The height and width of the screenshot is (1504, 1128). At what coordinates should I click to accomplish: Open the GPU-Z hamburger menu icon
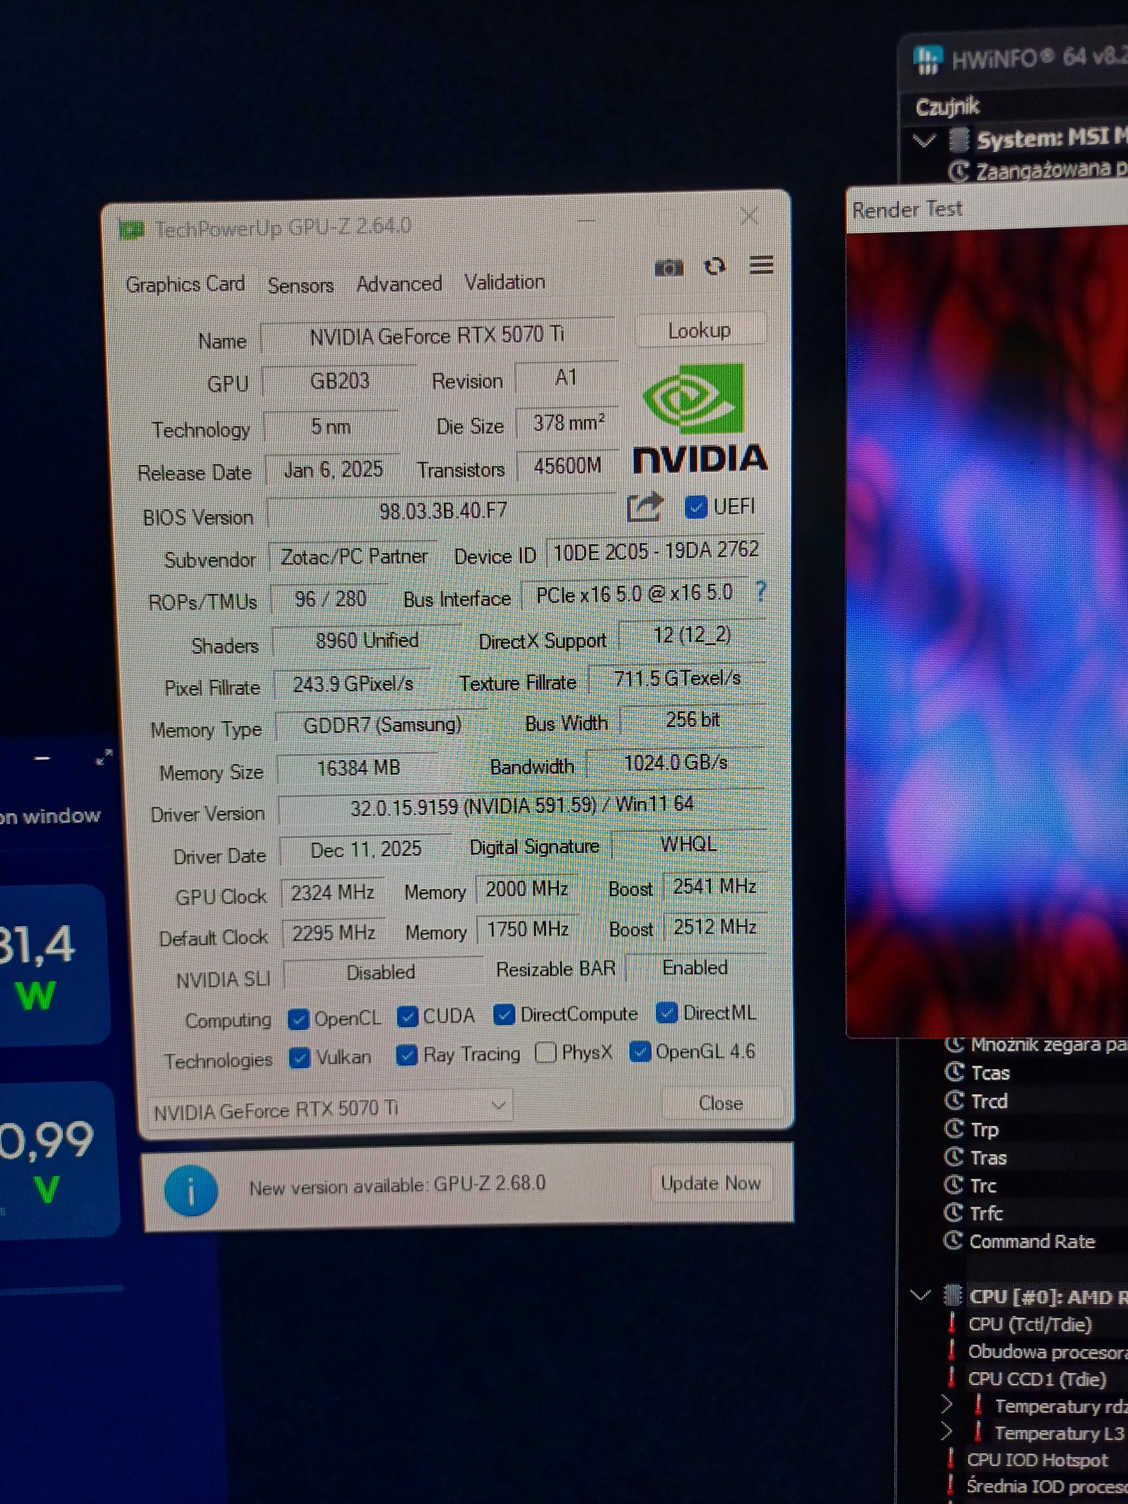pyautogui.click(x=761, y=265)
